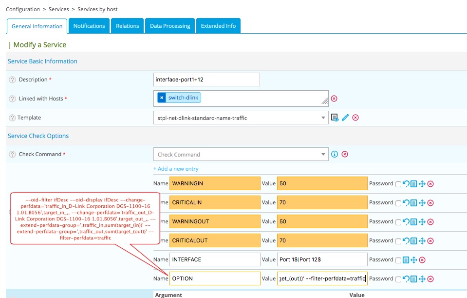Show the description for the CRITICALIN macro
The width and height of the screenshot is (467, 298).
[414, 203]
